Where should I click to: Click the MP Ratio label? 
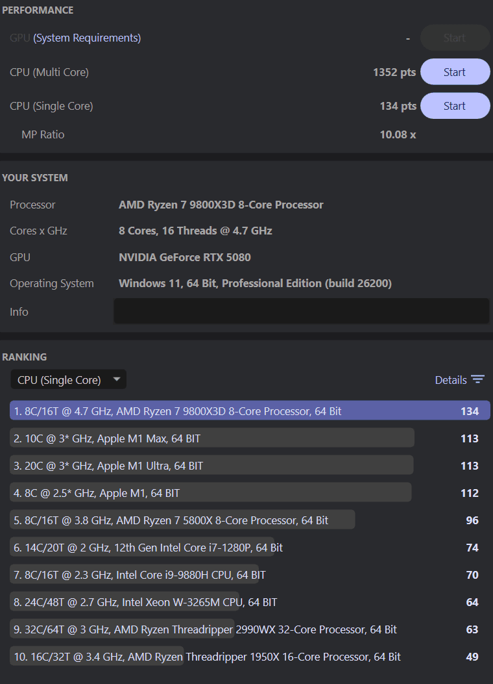coord(43,134)
